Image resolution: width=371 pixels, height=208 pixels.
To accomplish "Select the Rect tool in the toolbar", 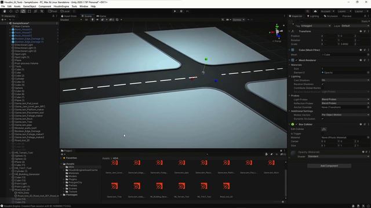I will click(x=30, y=12).
